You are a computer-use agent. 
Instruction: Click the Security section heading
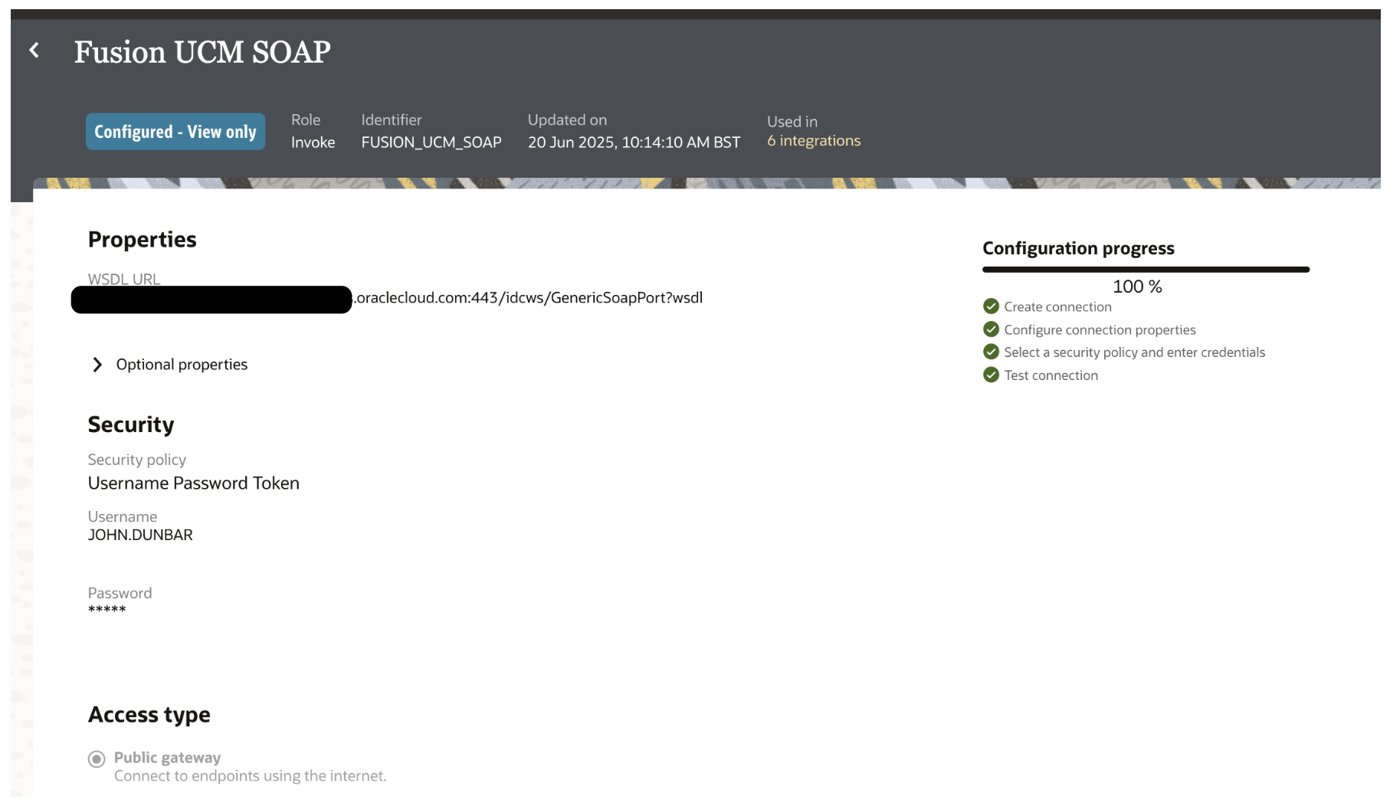tap(131, 424)
